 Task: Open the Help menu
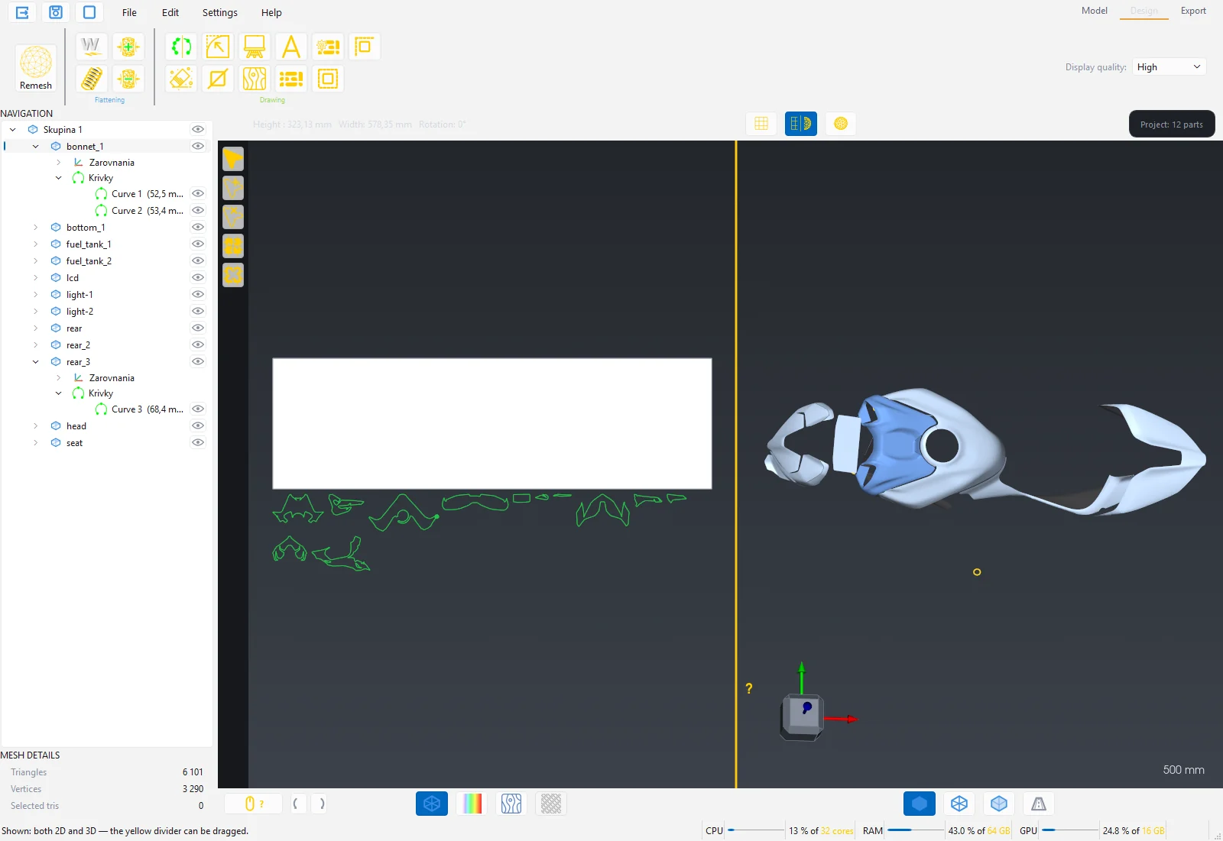271,13
